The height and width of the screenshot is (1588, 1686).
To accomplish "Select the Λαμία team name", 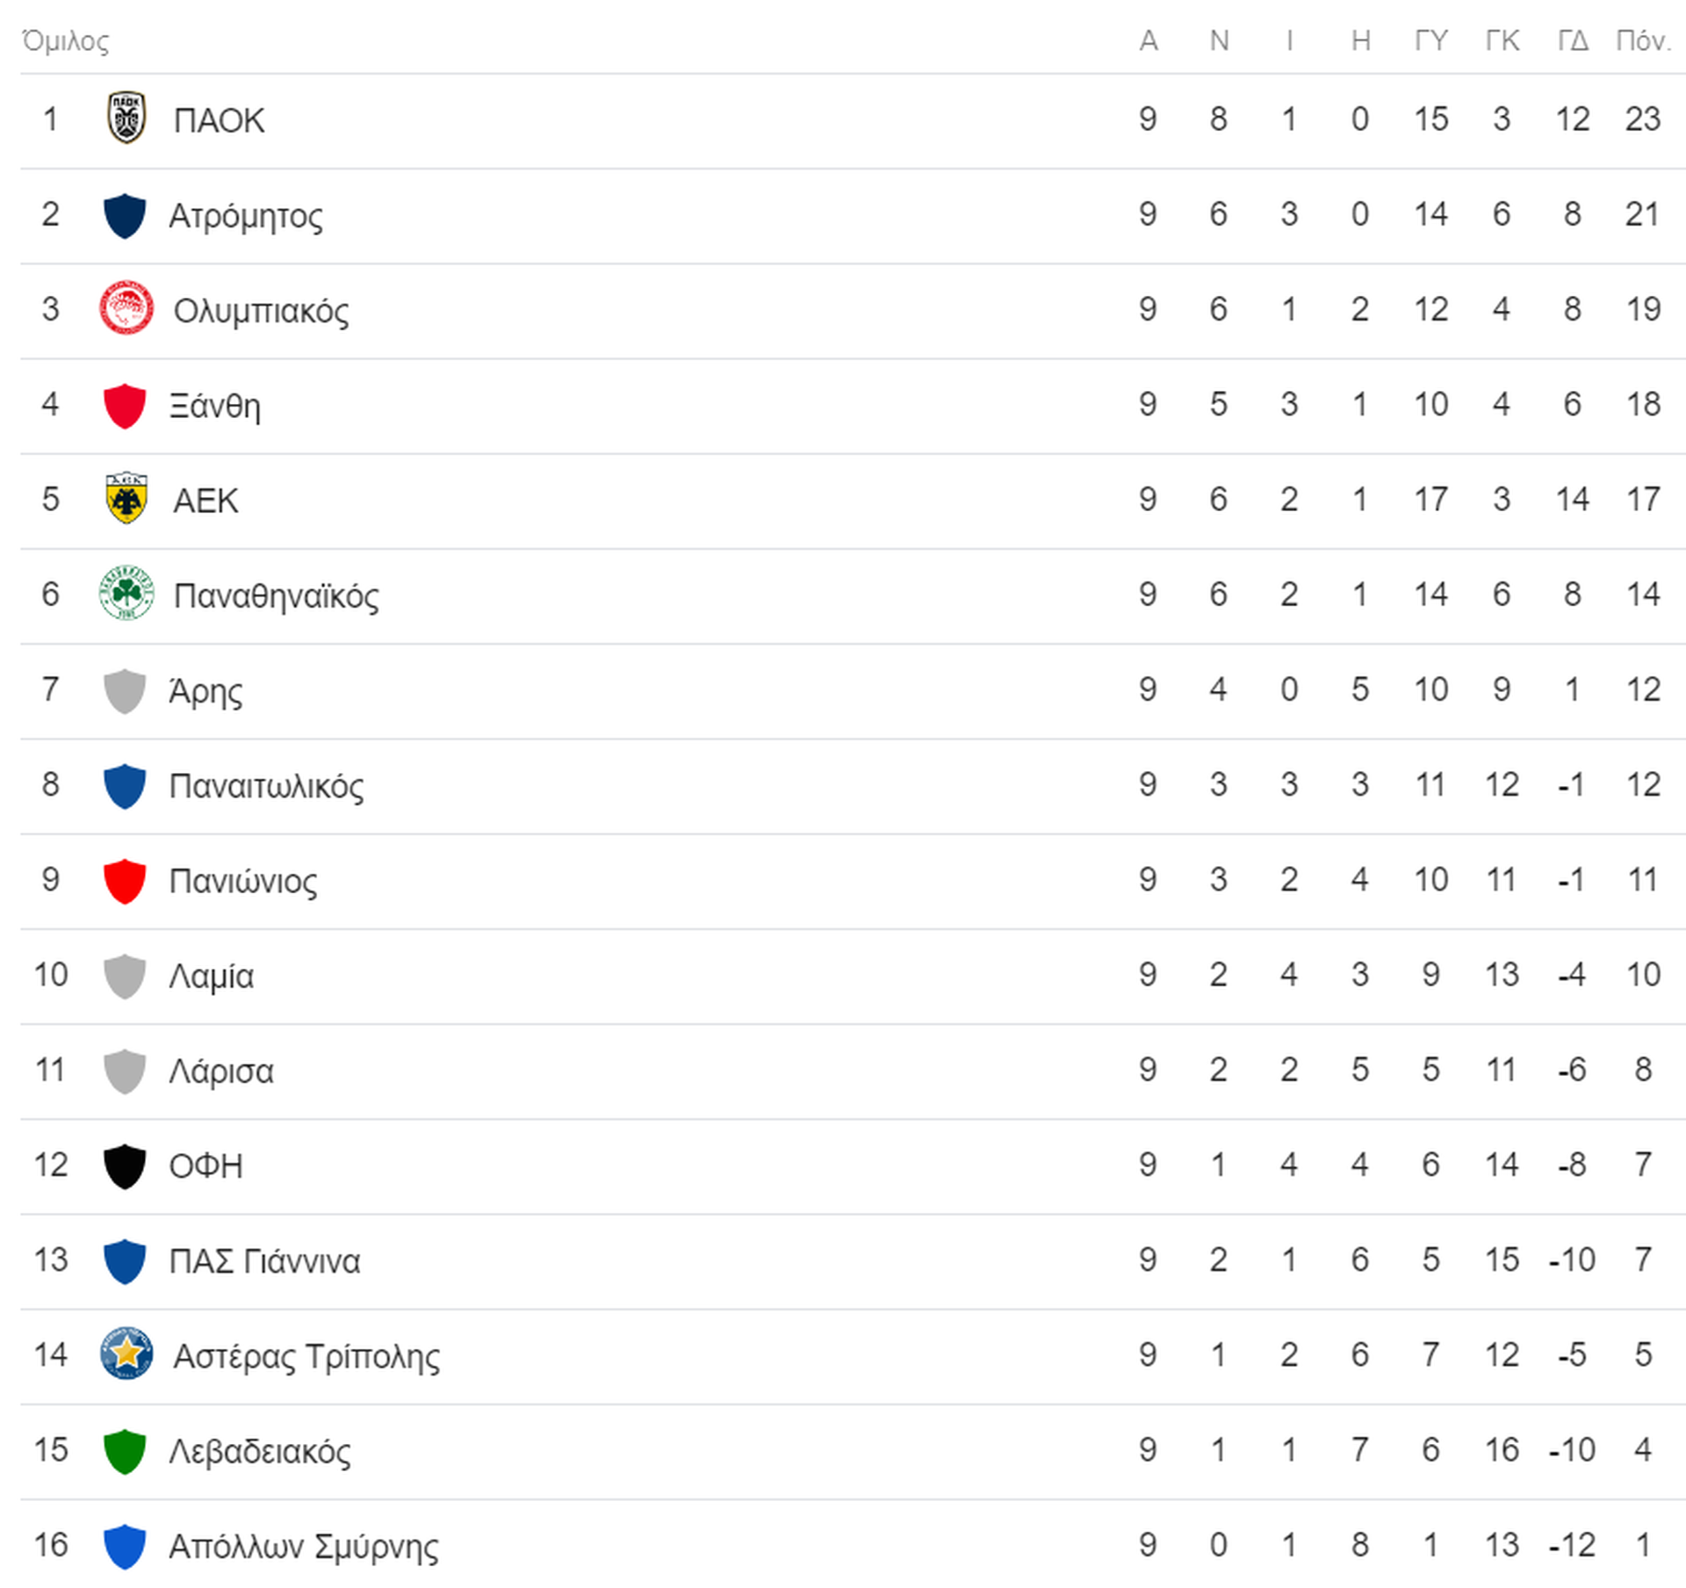I will [x=212, y=976].
